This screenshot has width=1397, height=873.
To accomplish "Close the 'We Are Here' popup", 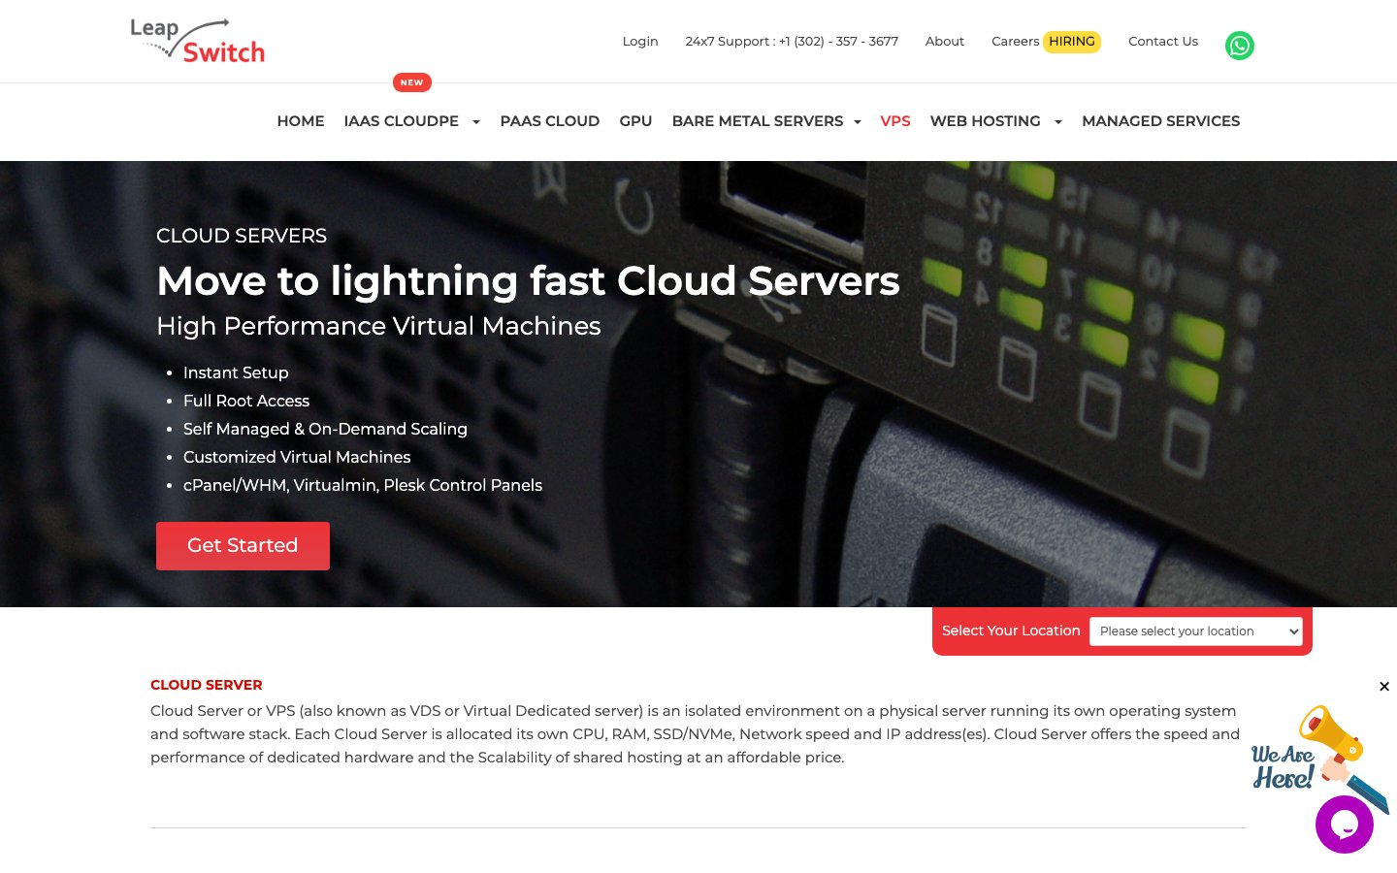I will [1384, 686].
